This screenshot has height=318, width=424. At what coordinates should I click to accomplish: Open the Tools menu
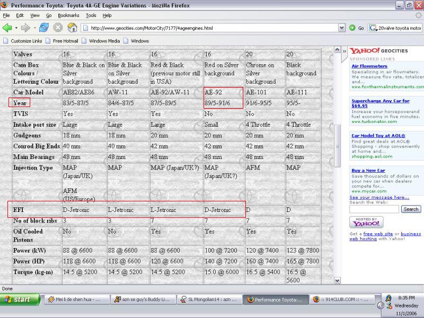91,15
